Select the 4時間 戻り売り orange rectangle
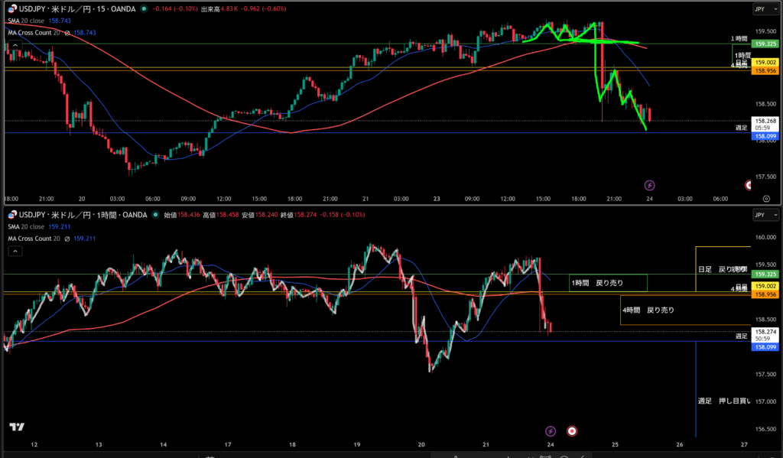The height and width of the screenshot is (458, 783). click(x=648, y=310)
